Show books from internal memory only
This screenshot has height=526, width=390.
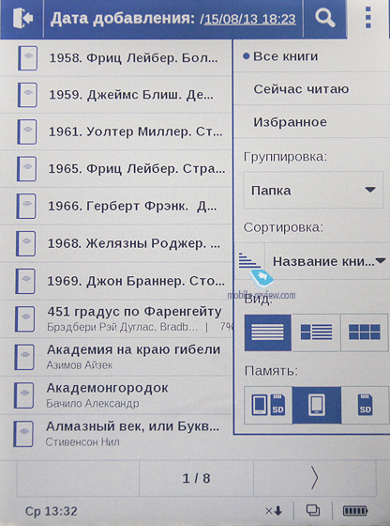tap(317, 405)
